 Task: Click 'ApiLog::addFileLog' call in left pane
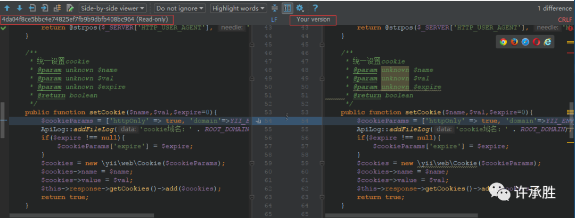(x=78, y=129)
